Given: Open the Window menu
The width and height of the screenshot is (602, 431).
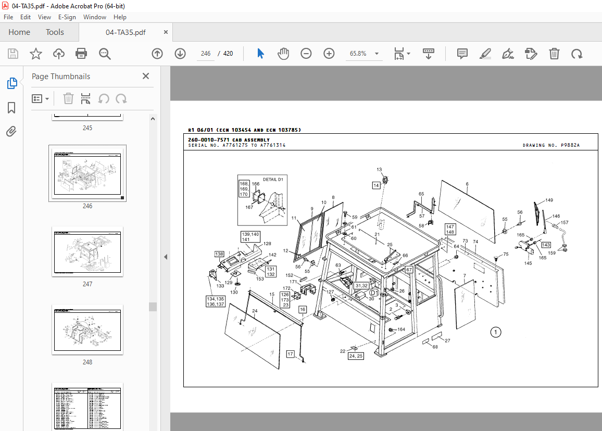Looking at the screenshot, I should (95, 17).
